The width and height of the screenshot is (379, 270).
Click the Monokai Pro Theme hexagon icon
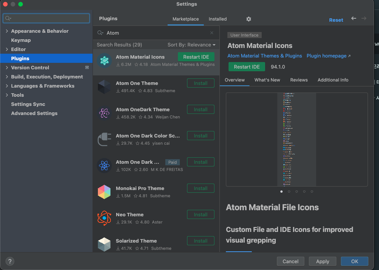tap(104, 192)
